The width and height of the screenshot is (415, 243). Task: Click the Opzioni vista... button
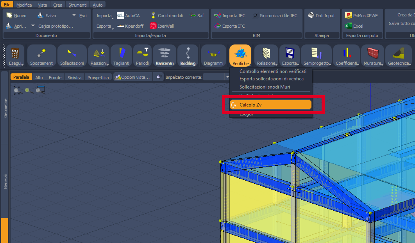point(132,77)
